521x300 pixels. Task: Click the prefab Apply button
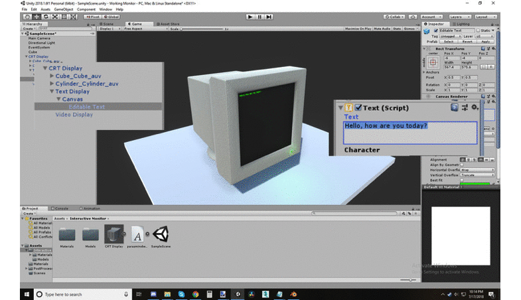point(486,42)
